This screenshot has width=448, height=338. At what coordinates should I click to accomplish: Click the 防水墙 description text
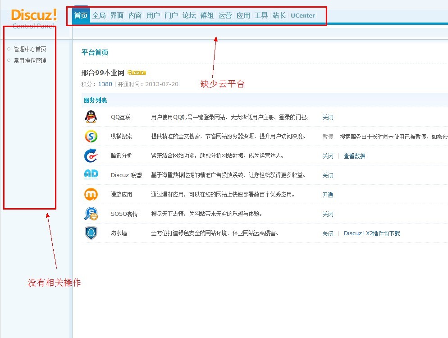pyautogui.click(x=215, y=233)
